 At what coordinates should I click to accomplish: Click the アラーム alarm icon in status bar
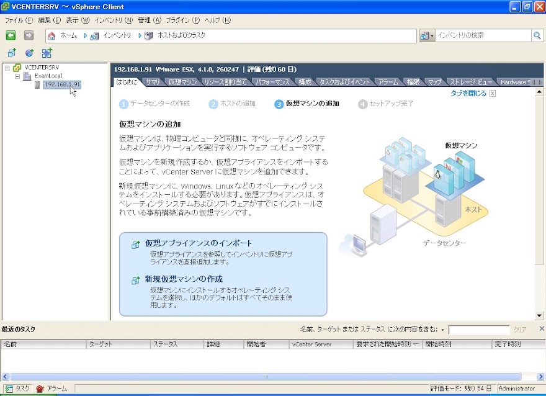40,389
